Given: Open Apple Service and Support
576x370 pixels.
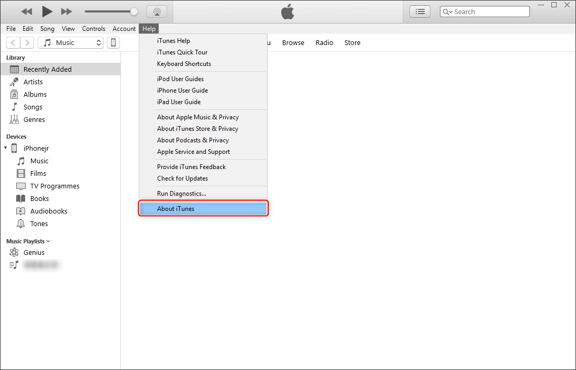Looking at the screenshot, I should 203,152.
